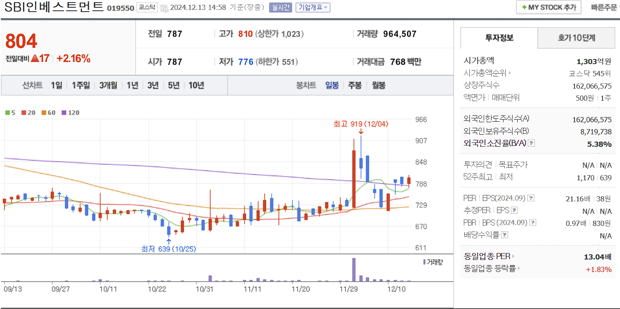Viewport: 620px width, 309px height.
Task: Click the 실시간 button in the header
Action: pos(281,7)
